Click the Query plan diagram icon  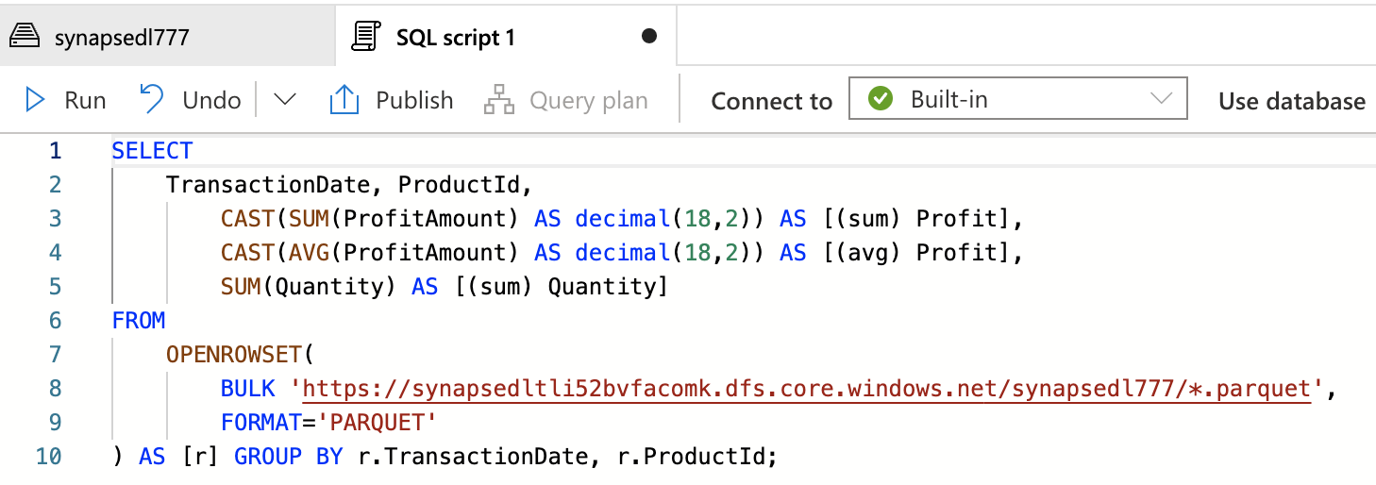coord(499,100)
